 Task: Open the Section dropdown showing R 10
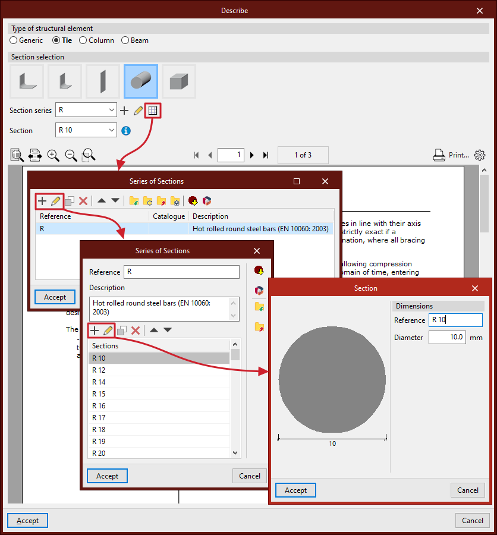(86, 130)
